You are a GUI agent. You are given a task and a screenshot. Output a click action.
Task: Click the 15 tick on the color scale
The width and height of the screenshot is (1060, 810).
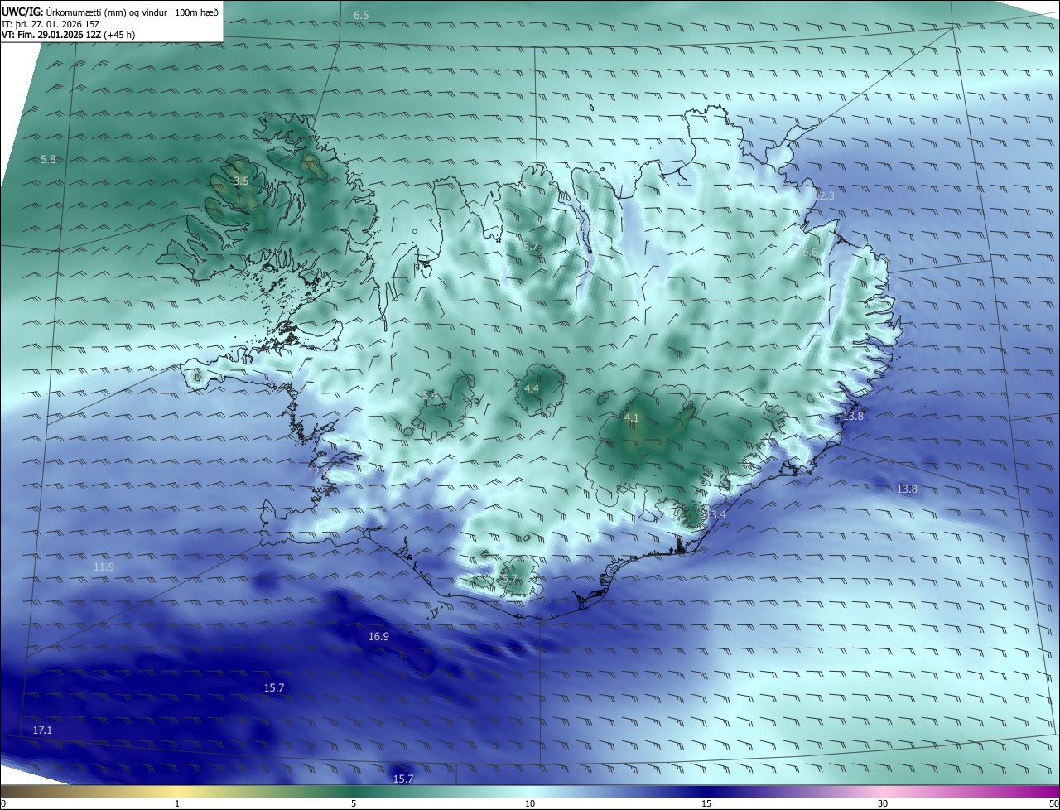pos(706,803)
